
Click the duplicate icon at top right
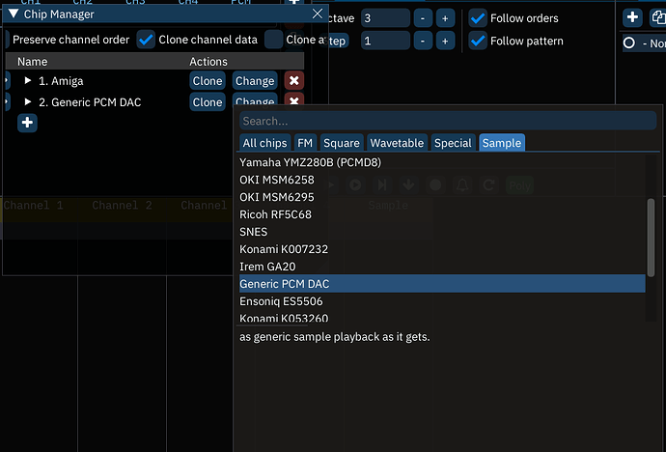657,17
